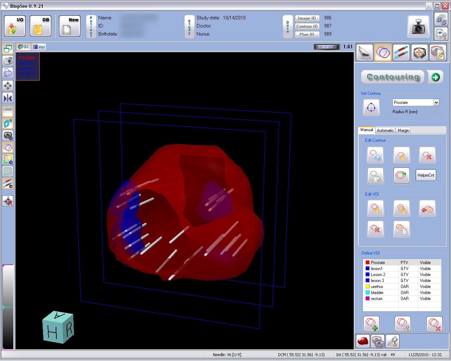Add a new VOI with green plus icon
Image resolution: width=451 pixels, height=361 pixels.
coord(371,324)
